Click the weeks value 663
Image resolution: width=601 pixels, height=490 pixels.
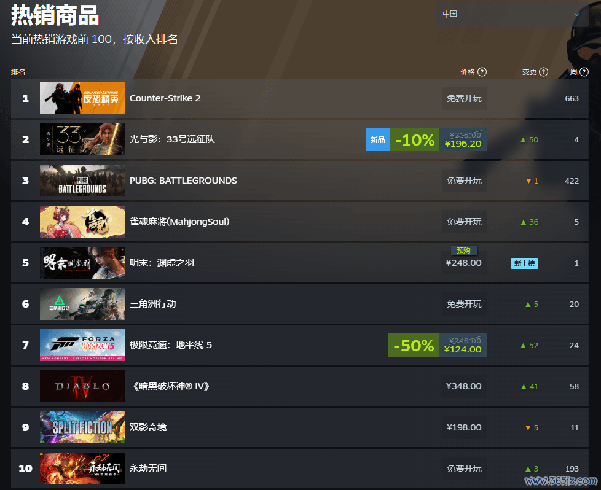coord(572,98)
